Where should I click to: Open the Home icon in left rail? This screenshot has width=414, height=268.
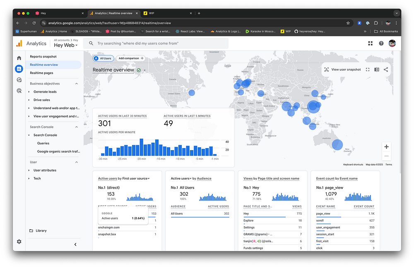pyautogui.click(x=19, y=58)
